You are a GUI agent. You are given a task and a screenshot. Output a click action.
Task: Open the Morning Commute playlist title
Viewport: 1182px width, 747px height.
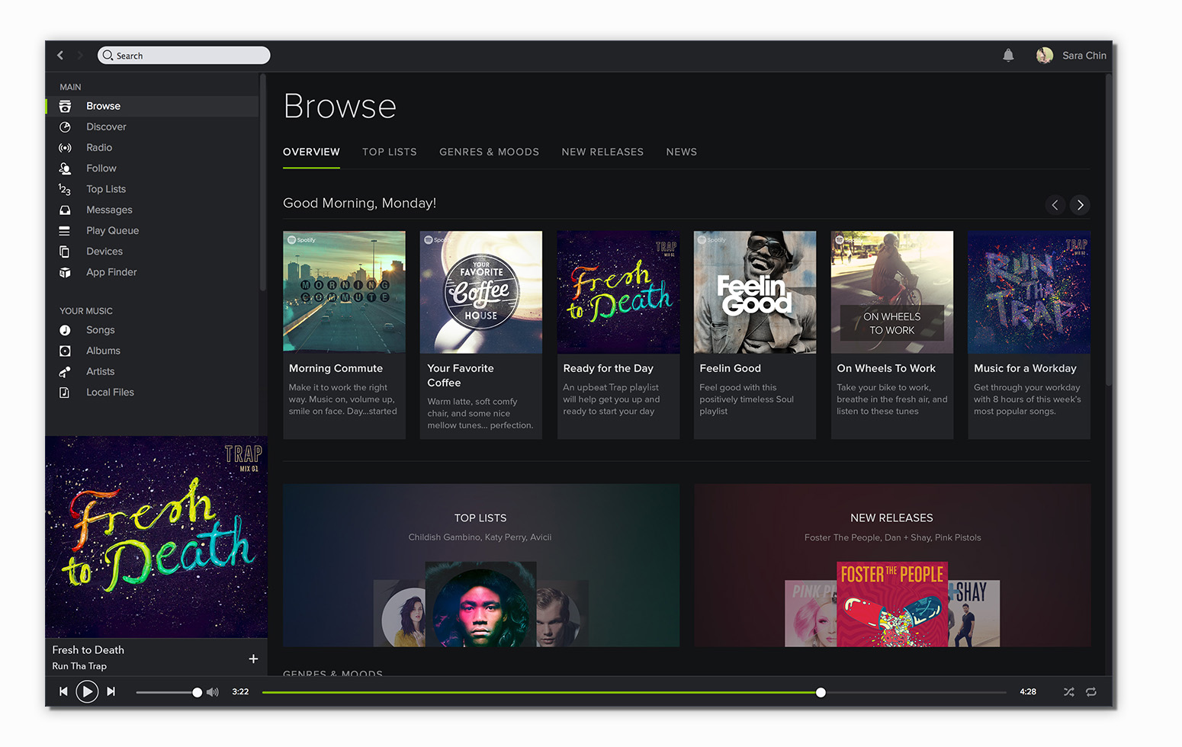pyautogui.click(x=336, y=368)
